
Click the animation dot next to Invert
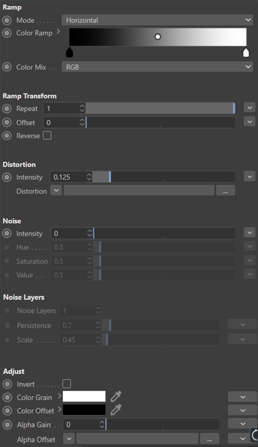7,384
